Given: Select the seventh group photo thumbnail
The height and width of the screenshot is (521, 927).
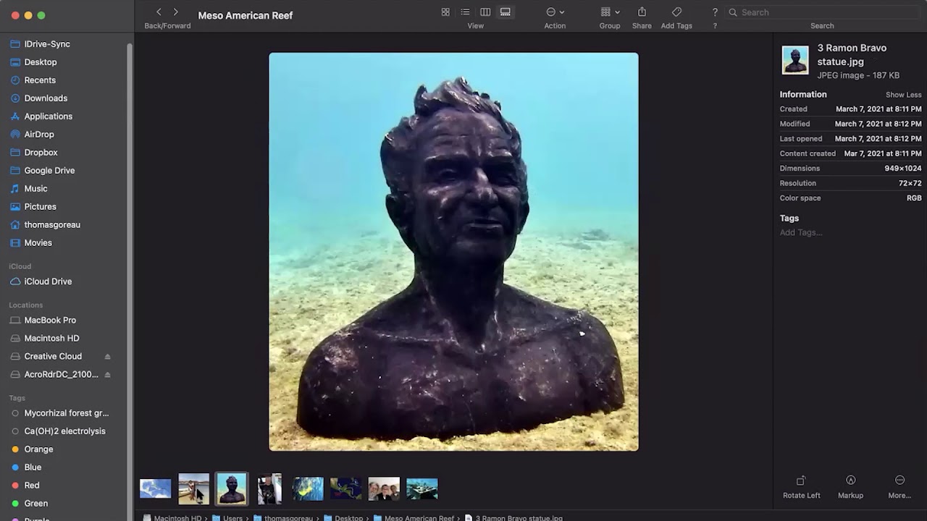Looking at the screenshot, I should [x=384, y=489].
